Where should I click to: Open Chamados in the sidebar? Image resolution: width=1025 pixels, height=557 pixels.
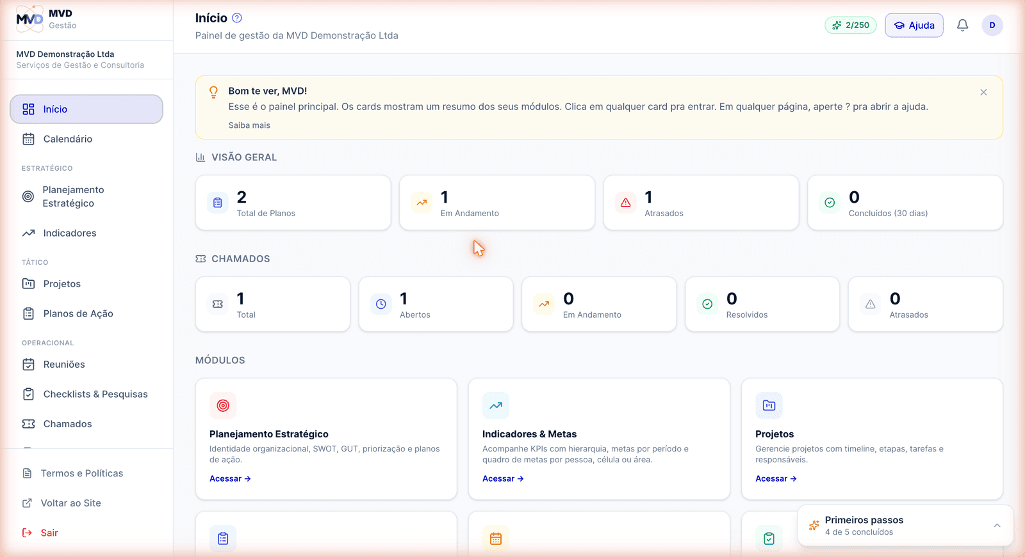86,424
